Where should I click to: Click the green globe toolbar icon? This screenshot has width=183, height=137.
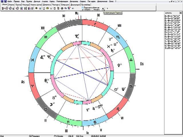coord(36,8)
